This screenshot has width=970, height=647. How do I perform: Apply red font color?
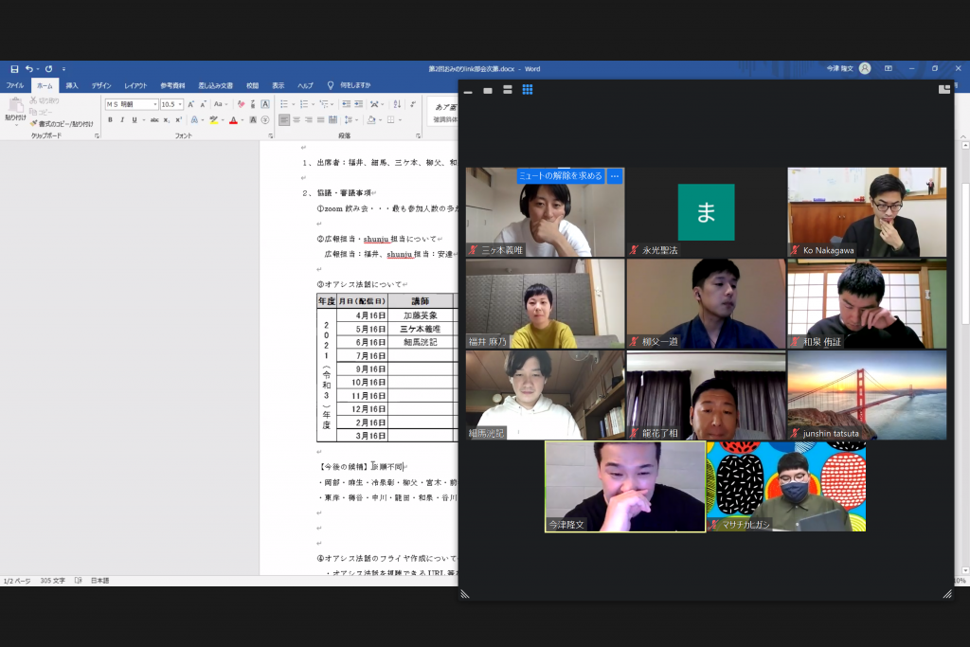(x=233, y=120)
